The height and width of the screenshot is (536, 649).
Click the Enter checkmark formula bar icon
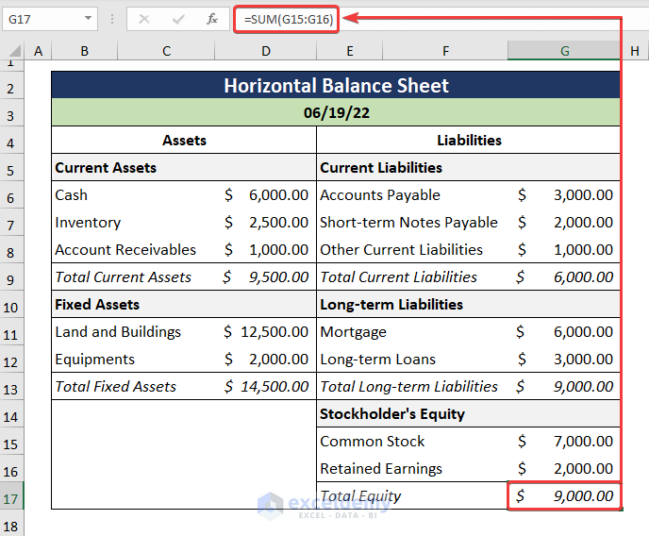(178, 18)
